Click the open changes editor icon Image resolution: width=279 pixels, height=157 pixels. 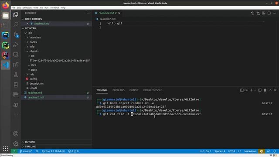pos(258,13)
